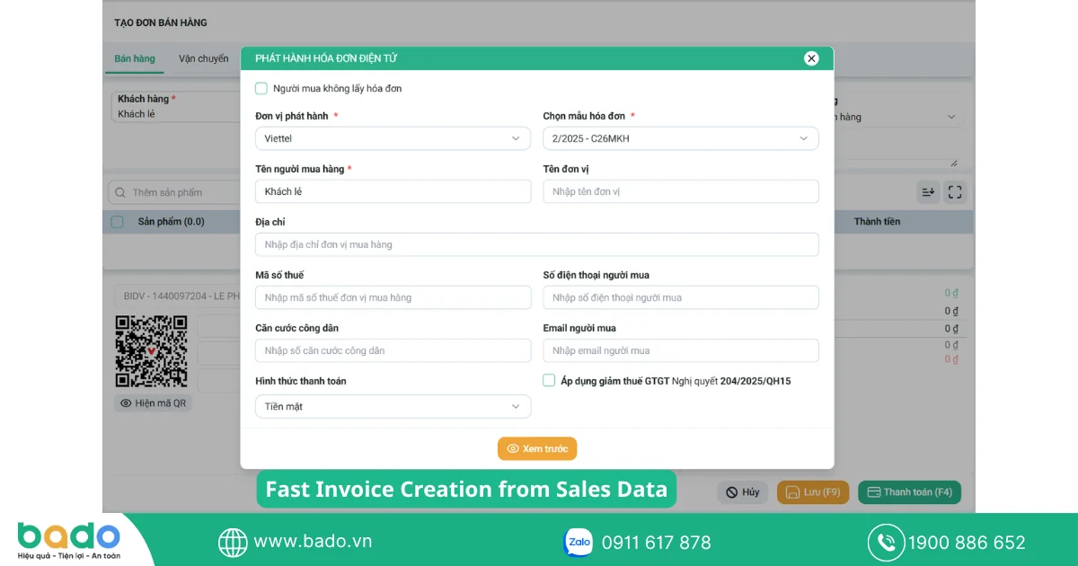1078x566 pixels.
Task: Click the phone number 0911 617 878
Action: tap(656, 543)
